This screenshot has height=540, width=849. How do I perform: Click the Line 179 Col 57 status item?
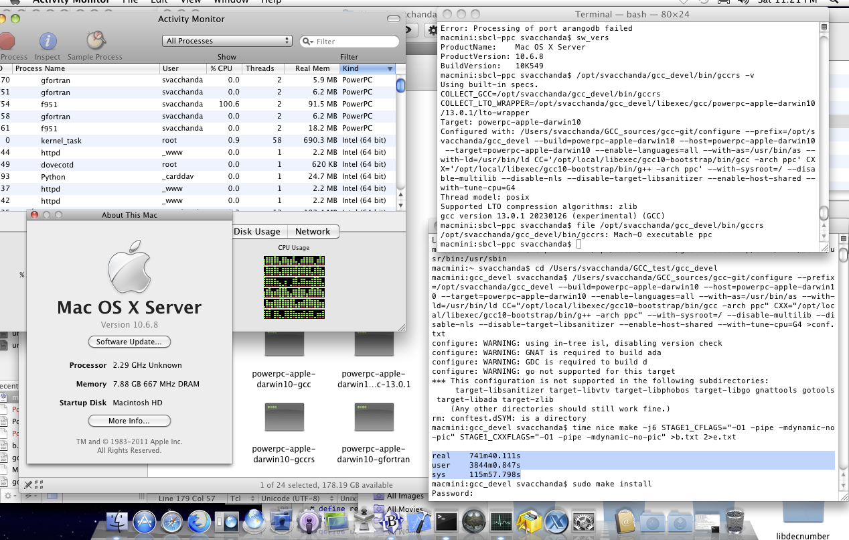click(187, 498)
